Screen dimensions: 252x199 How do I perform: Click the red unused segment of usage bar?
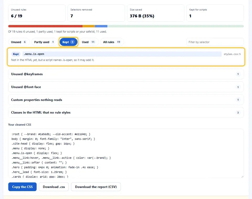[45, 26]
